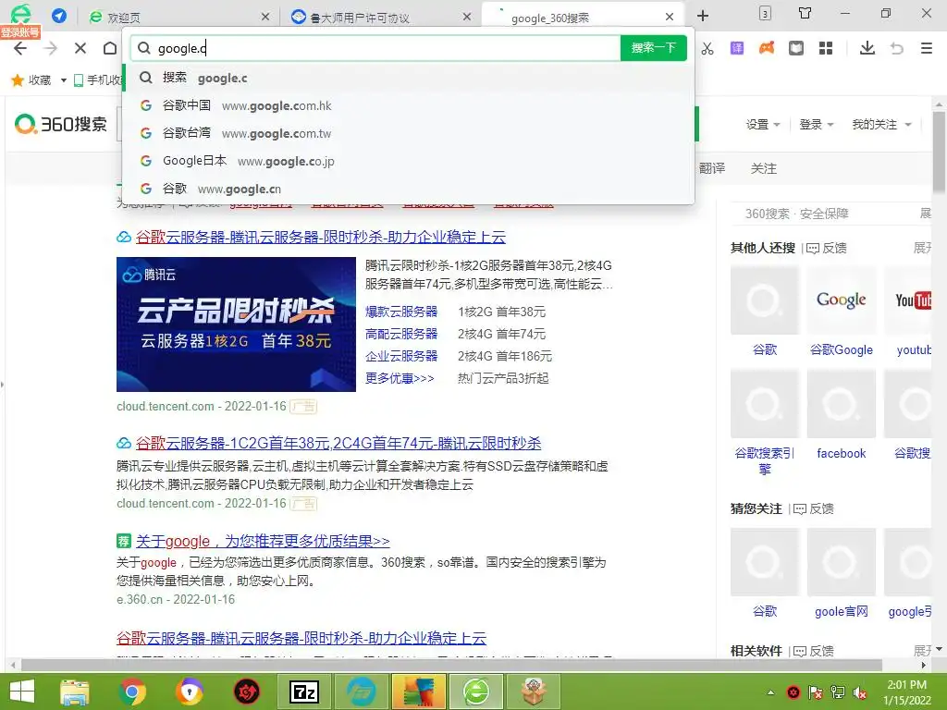The image size is (947, 710).
Task: Select suggestion 谷歌台湾 www.google.com.tw
Action: point(408,133)
